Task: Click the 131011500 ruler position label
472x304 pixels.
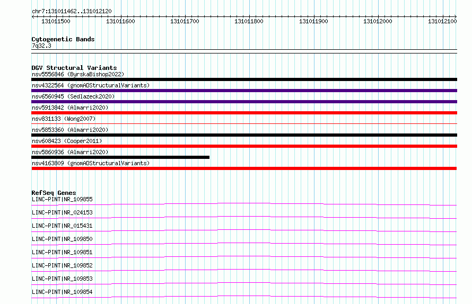Action: pos(56,21)
